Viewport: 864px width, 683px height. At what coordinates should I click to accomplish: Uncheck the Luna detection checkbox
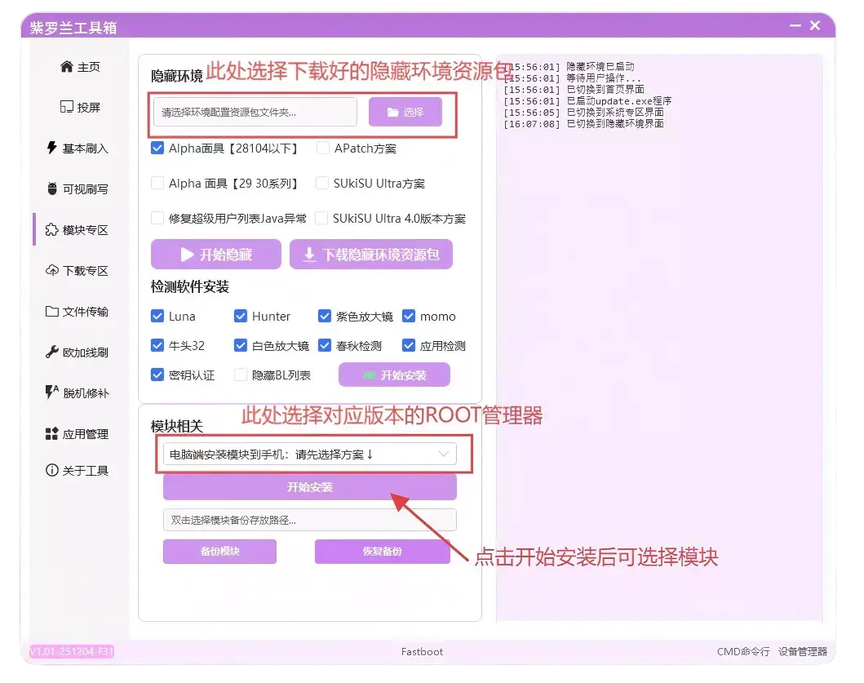157,316
